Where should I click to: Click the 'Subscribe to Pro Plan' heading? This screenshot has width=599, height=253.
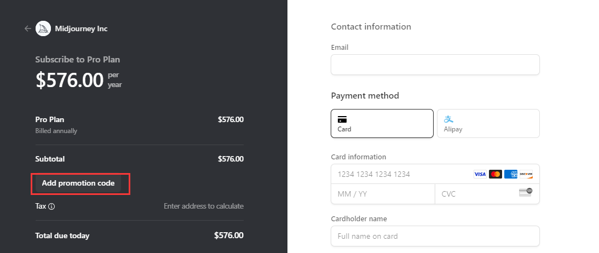[78, 60]
